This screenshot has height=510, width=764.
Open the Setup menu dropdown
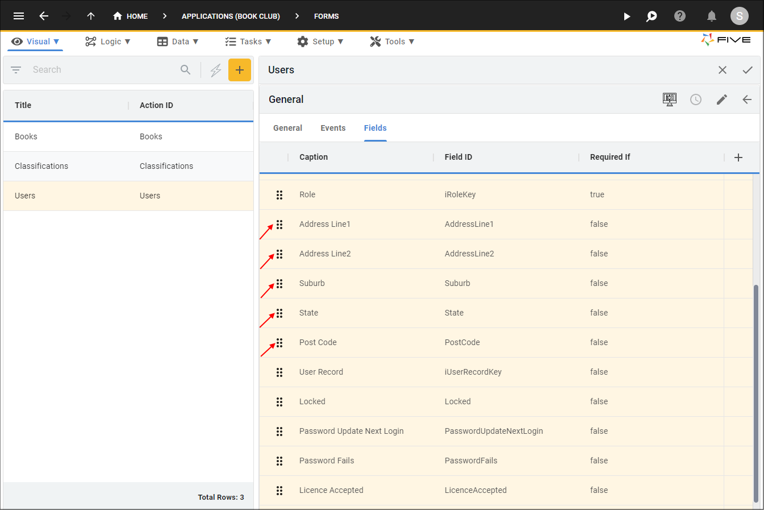[320, 42]
